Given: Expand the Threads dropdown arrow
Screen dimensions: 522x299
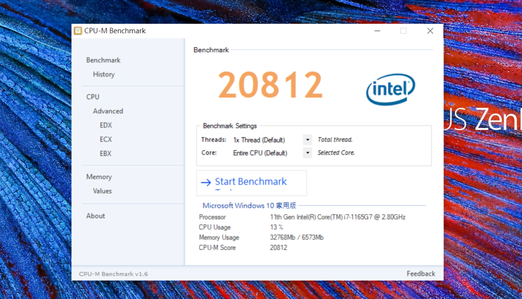Looking at the screenshot, I should [x=308, y=140].
